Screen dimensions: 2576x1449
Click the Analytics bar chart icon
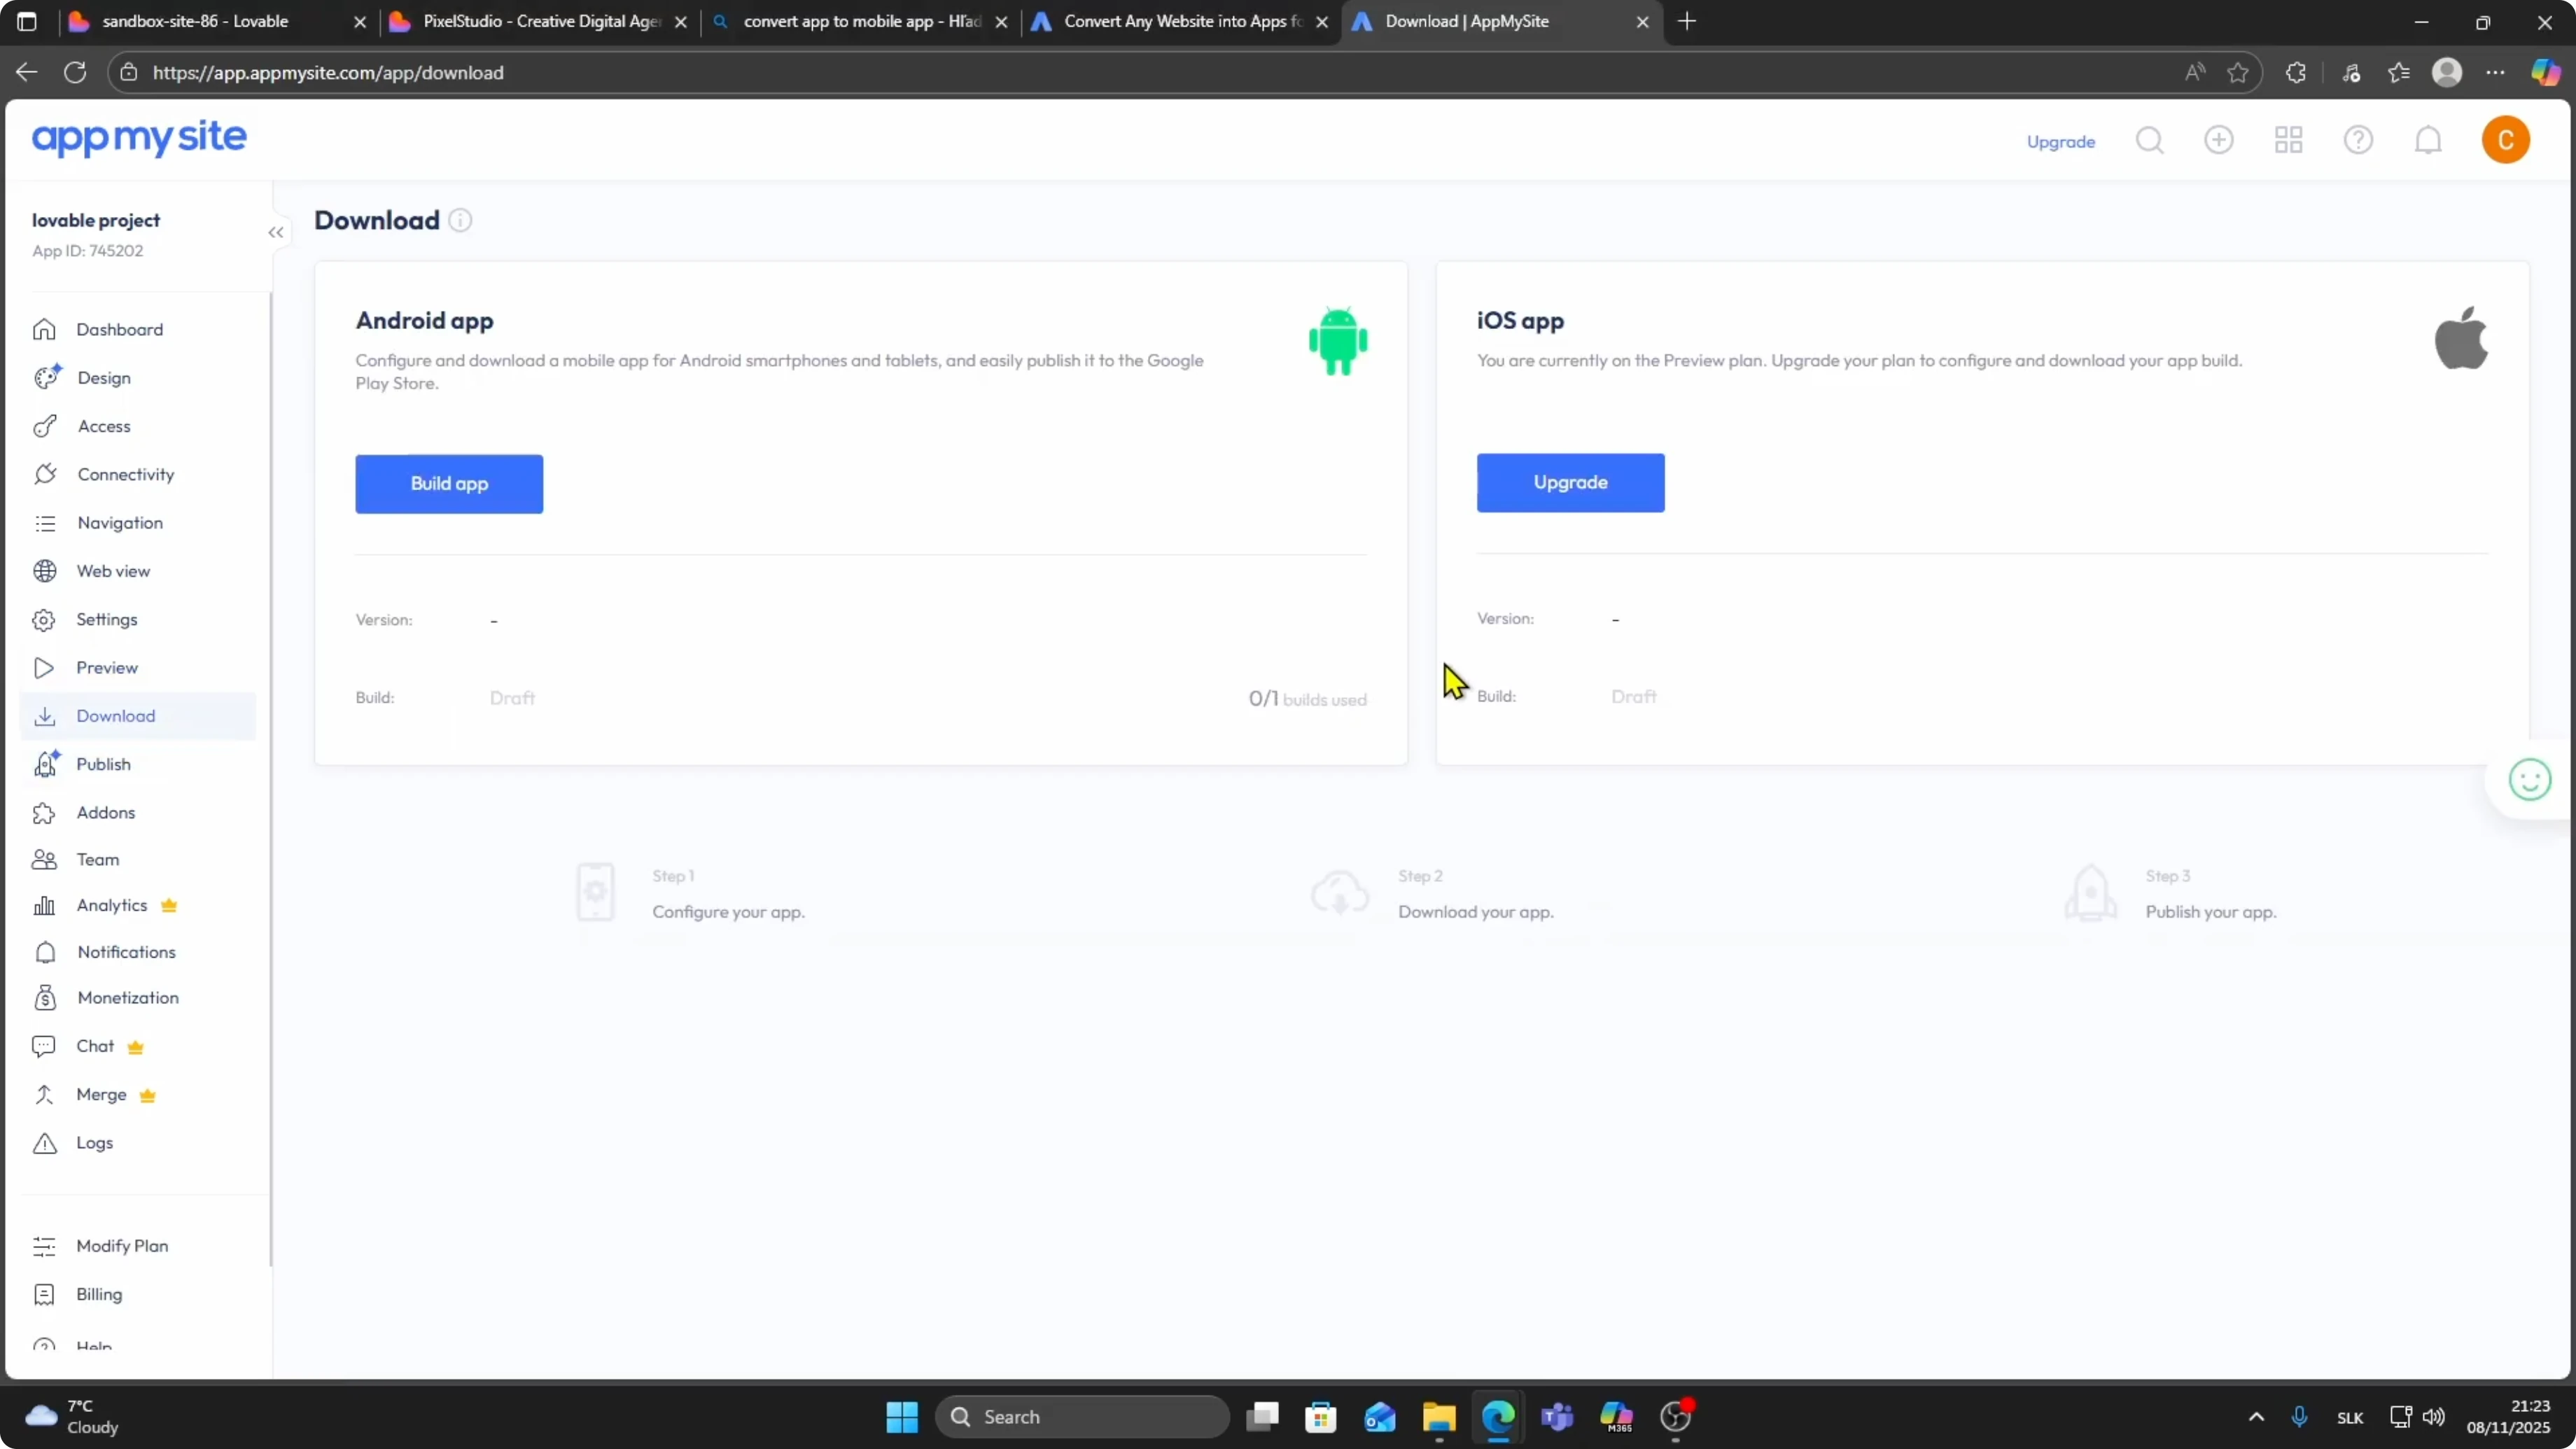[x=44, y=905]
